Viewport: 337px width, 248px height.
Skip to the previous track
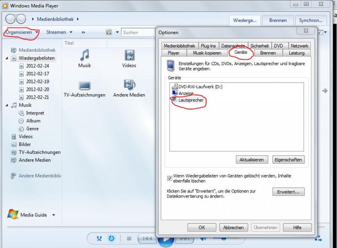(x=147, y=238)
